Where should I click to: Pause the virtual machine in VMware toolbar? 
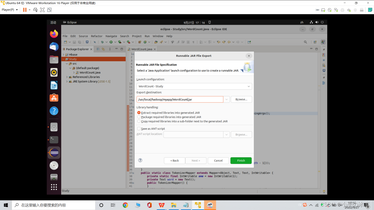(25, 10)
